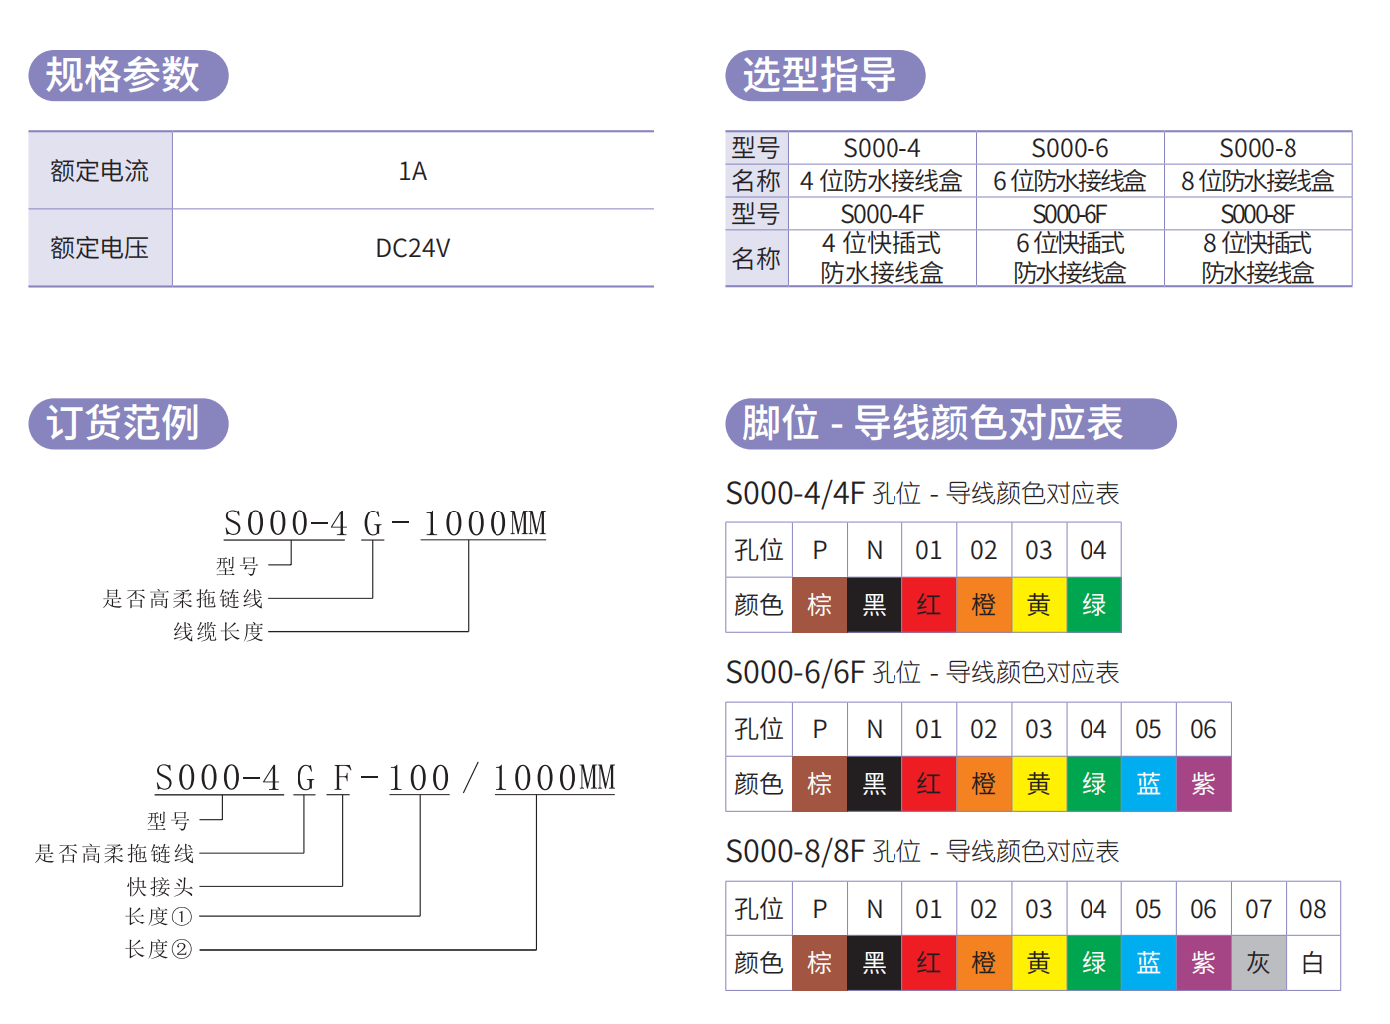Click hole position 06 in S000-6/6F table

click(1203, 729)
